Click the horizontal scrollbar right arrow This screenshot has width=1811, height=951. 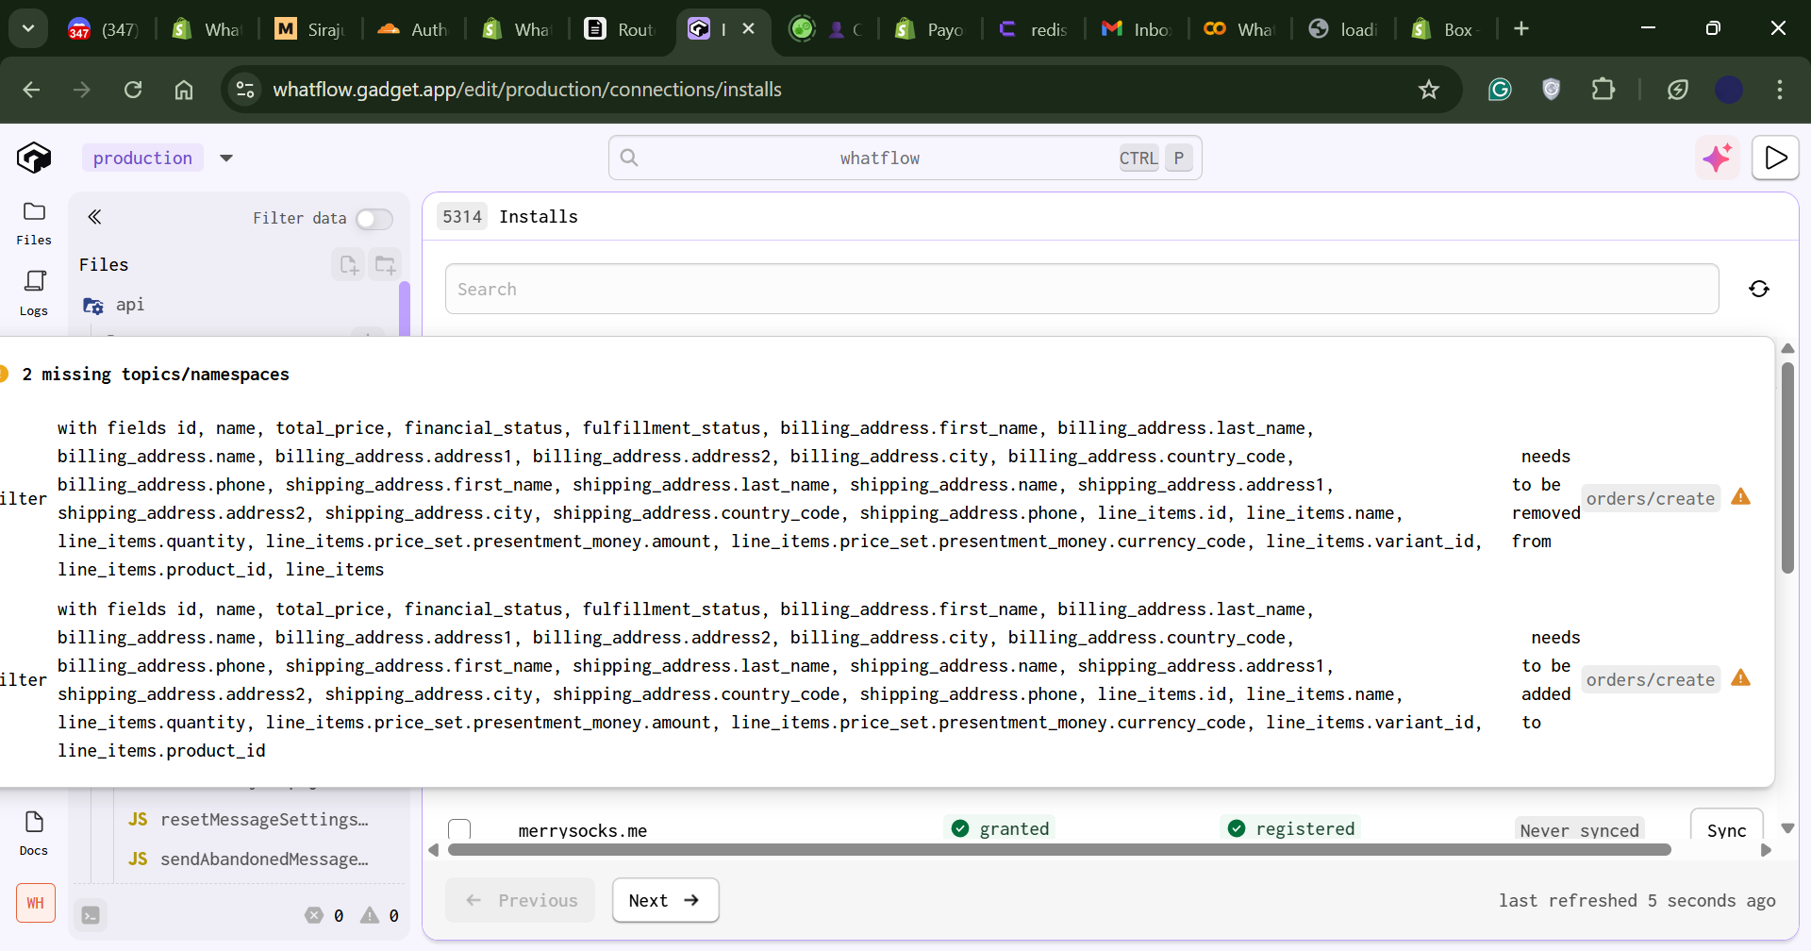tap(1766, 850)
